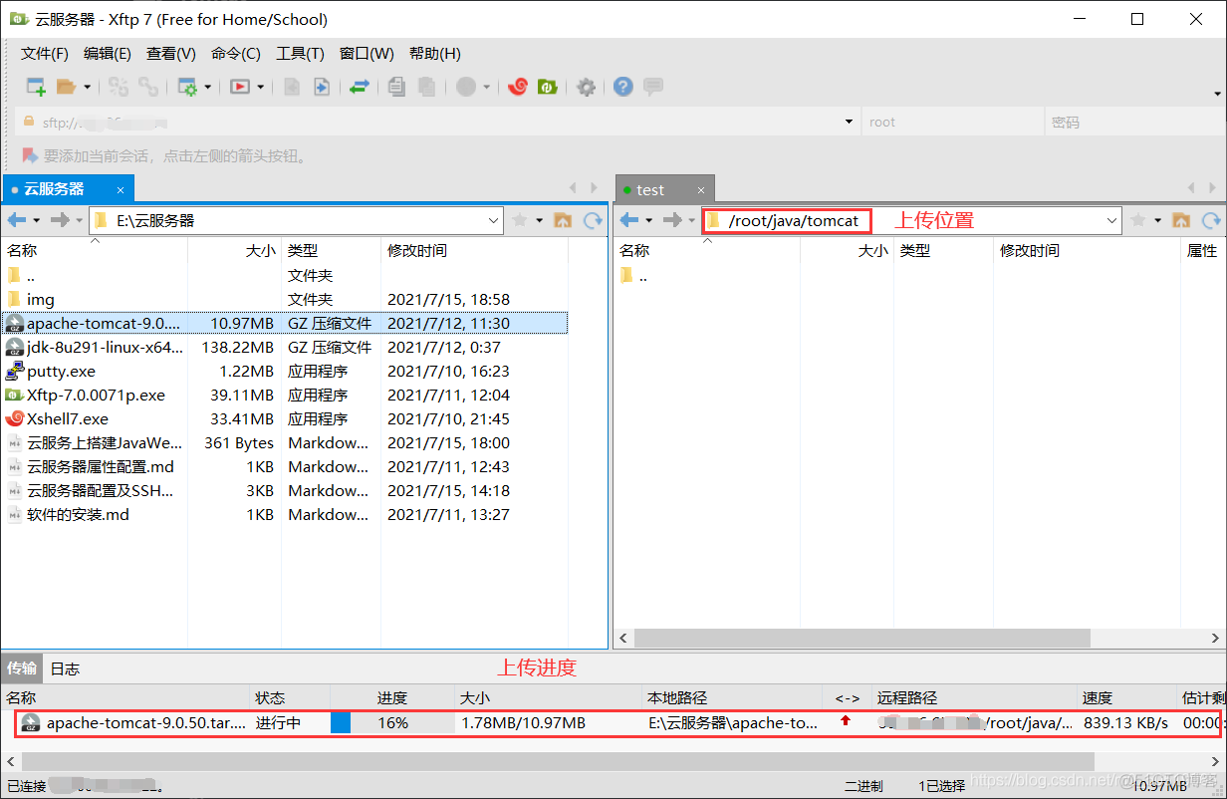Click the Copy documents toolbar icon
Viewport: 1227px width, 799px height.
(396, 87)
